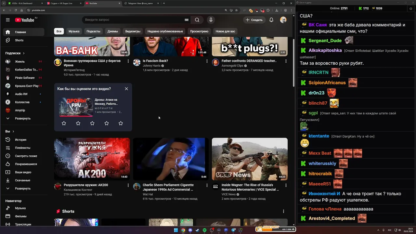Open Shorts in the sidebar

coord(24,40)
